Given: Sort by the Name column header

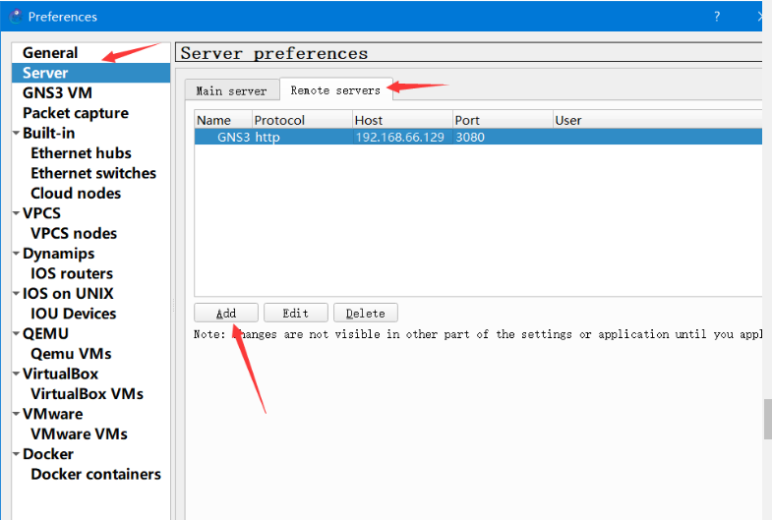Looking at the screenshot, I should 223,120.
